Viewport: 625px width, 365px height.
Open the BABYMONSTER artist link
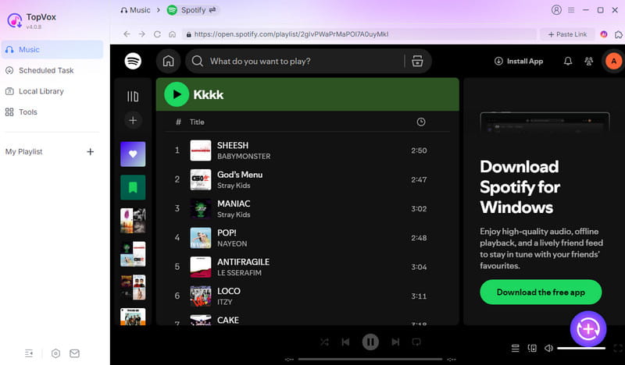click(244, 157)
